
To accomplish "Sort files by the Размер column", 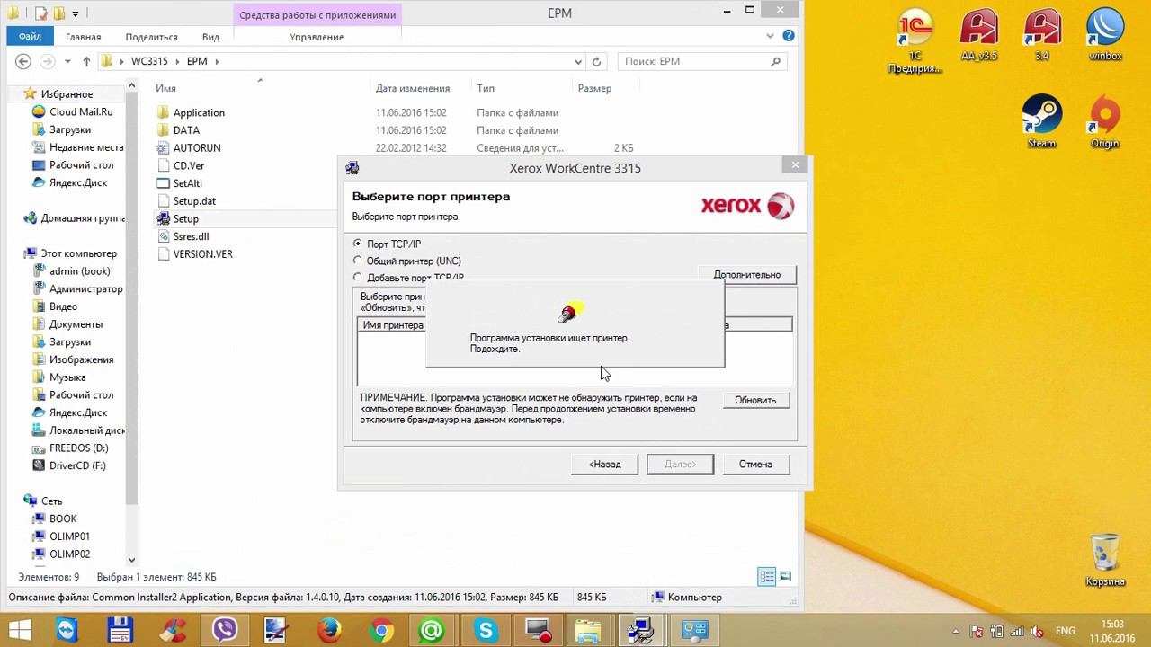I will [594, 88].
